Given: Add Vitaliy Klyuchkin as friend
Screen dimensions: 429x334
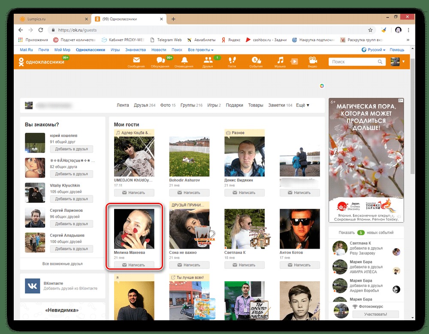Looking at the screenshot, I should [x=71, y=199].
